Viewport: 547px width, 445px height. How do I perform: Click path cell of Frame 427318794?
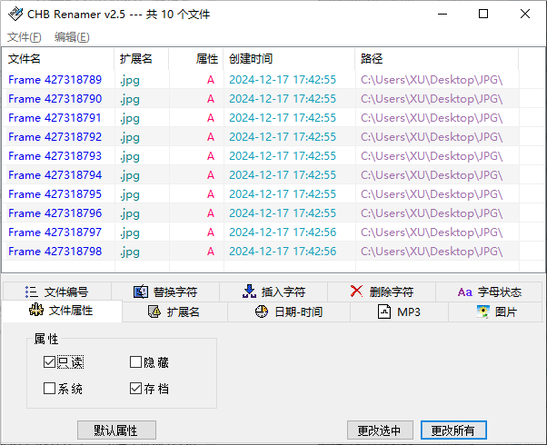point(432,174)
